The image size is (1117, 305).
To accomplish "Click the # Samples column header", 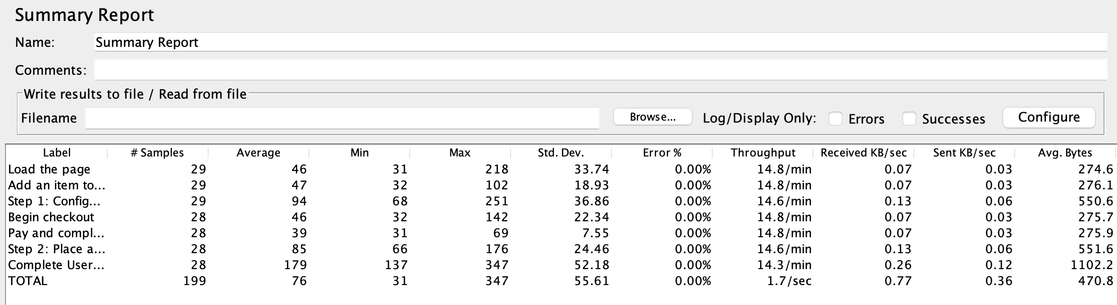I will [157, 152].
